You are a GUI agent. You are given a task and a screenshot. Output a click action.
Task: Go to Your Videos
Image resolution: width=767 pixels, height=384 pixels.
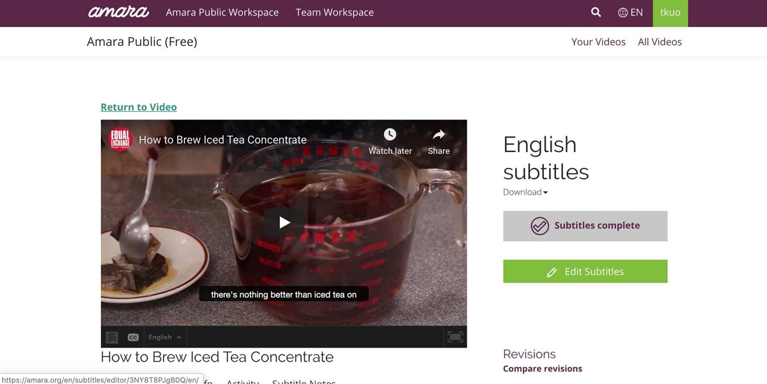[598, 42]
